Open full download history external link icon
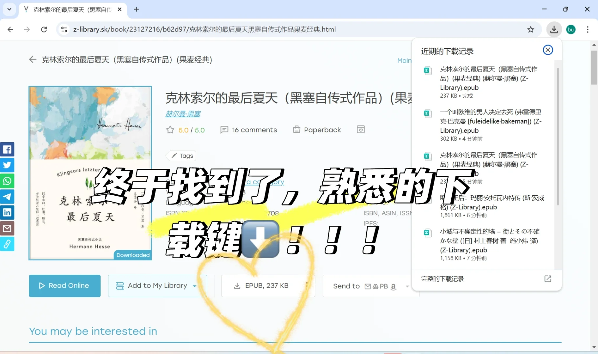 point(548,279)
